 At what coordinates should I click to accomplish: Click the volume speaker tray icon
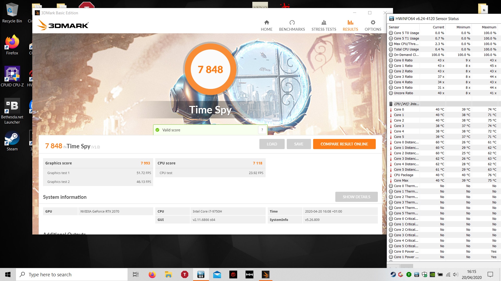point(456,274)
